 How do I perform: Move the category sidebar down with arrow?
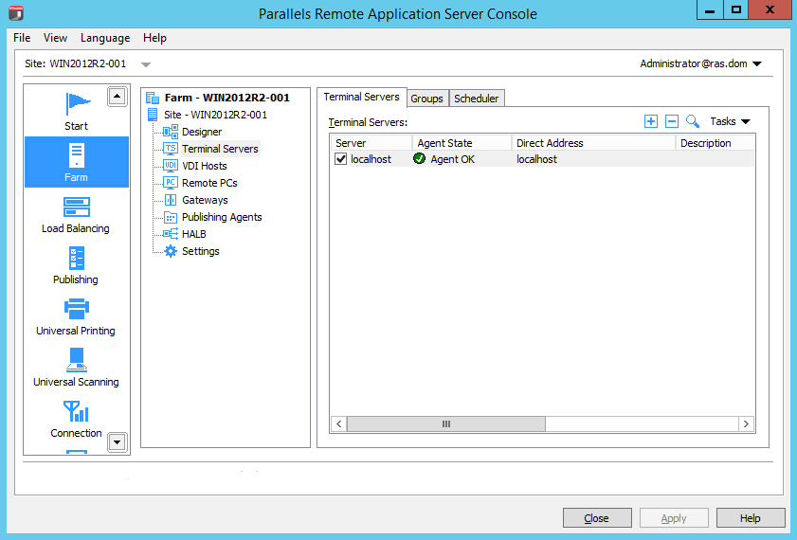[x=117, y=442]
